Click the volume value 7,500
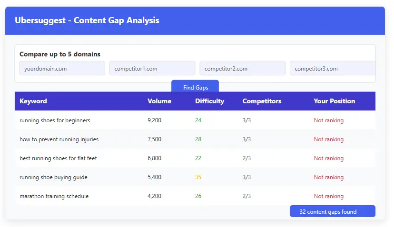This screenshot has width=394, height=227. click(154, 139)
